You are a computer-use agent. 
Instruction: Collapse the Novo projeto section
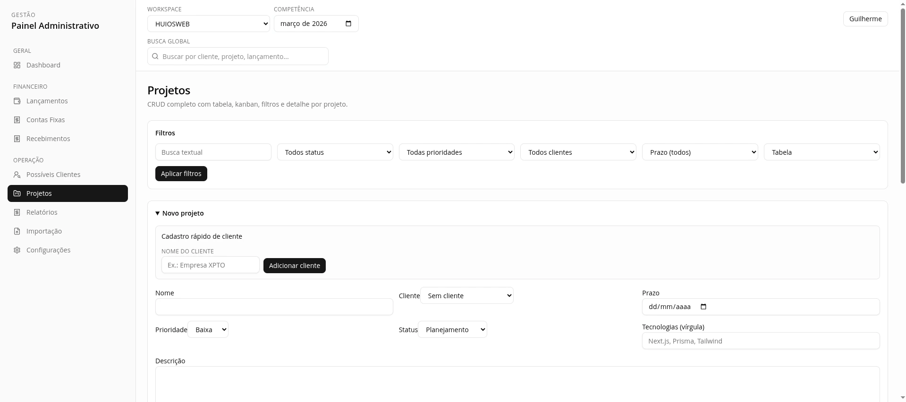[180, 213]
